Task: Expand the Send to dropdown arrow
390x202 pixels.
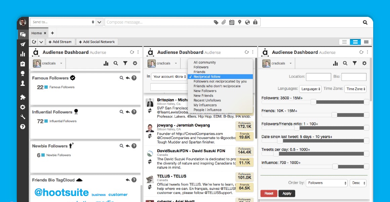Action: click(100, 22)
